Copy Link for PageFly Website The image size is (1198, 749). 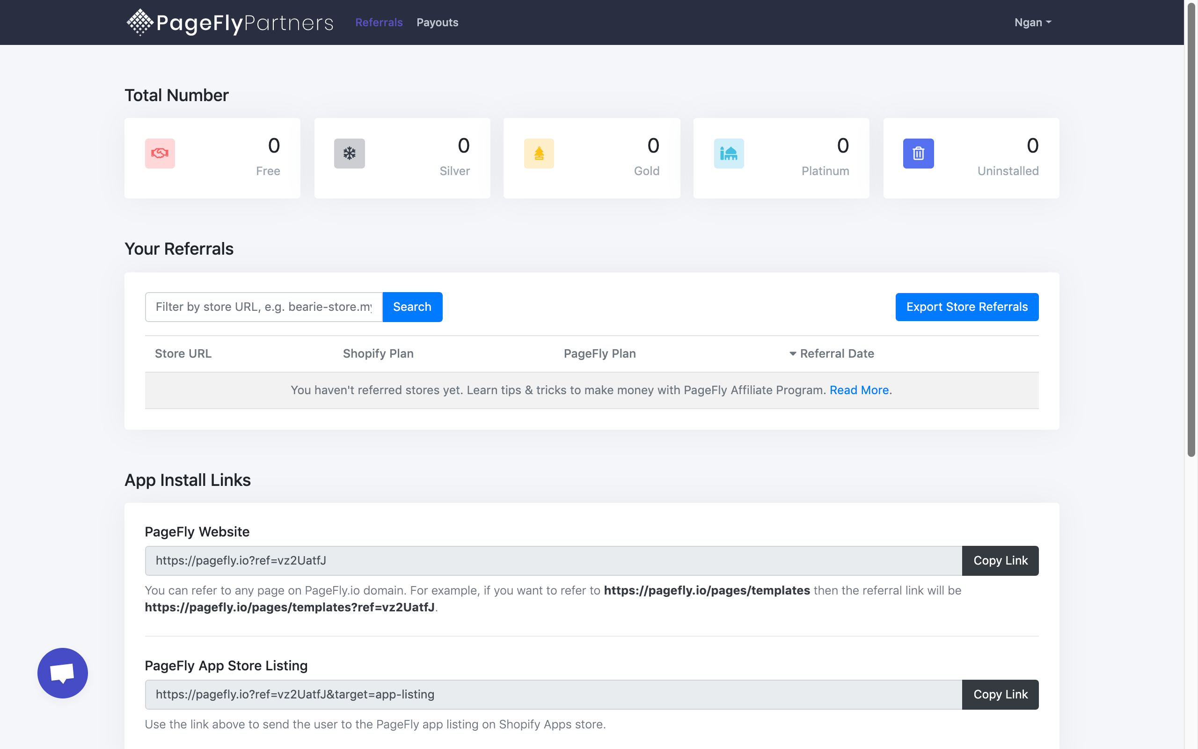click(x=1001, y=561)
